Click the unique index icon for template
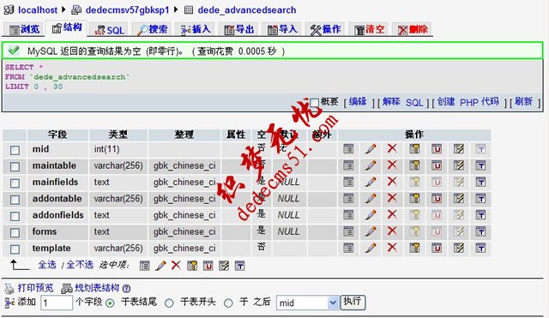Screen dimensions: 549x318 coord(437,248)
